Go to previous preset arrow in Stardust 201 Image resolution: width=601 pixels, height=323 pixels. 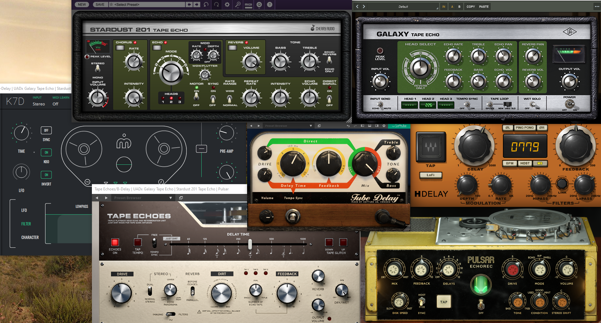pyautogui.click(x=190, y=5)
